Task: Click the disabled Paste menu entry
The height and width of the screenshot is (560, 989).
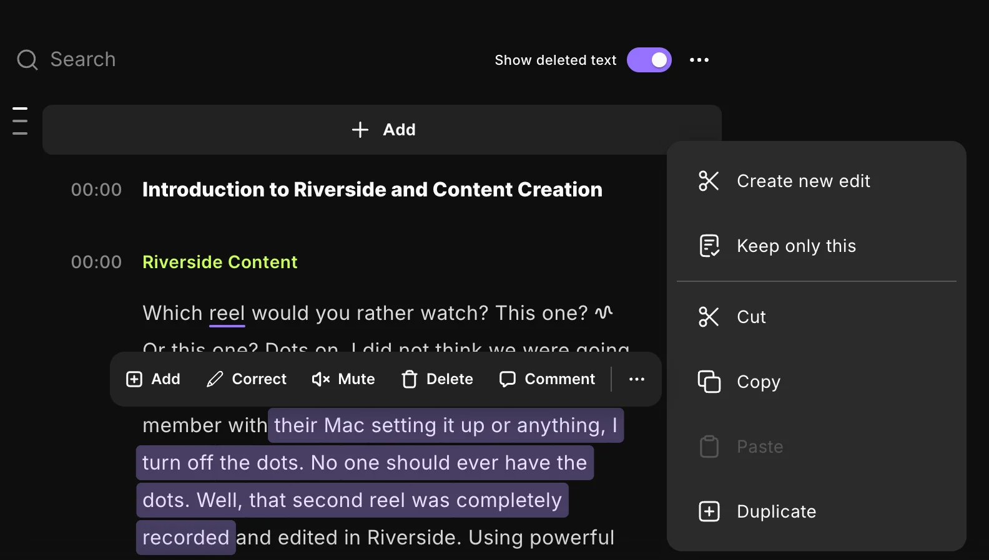Action: 817,447
